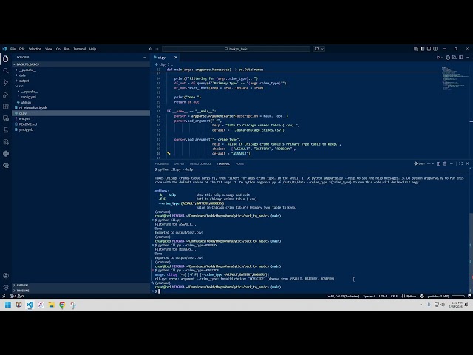The width and height of the screenshot is (473, 355).
Task: Click the remote window status icon
Action: 4,296
